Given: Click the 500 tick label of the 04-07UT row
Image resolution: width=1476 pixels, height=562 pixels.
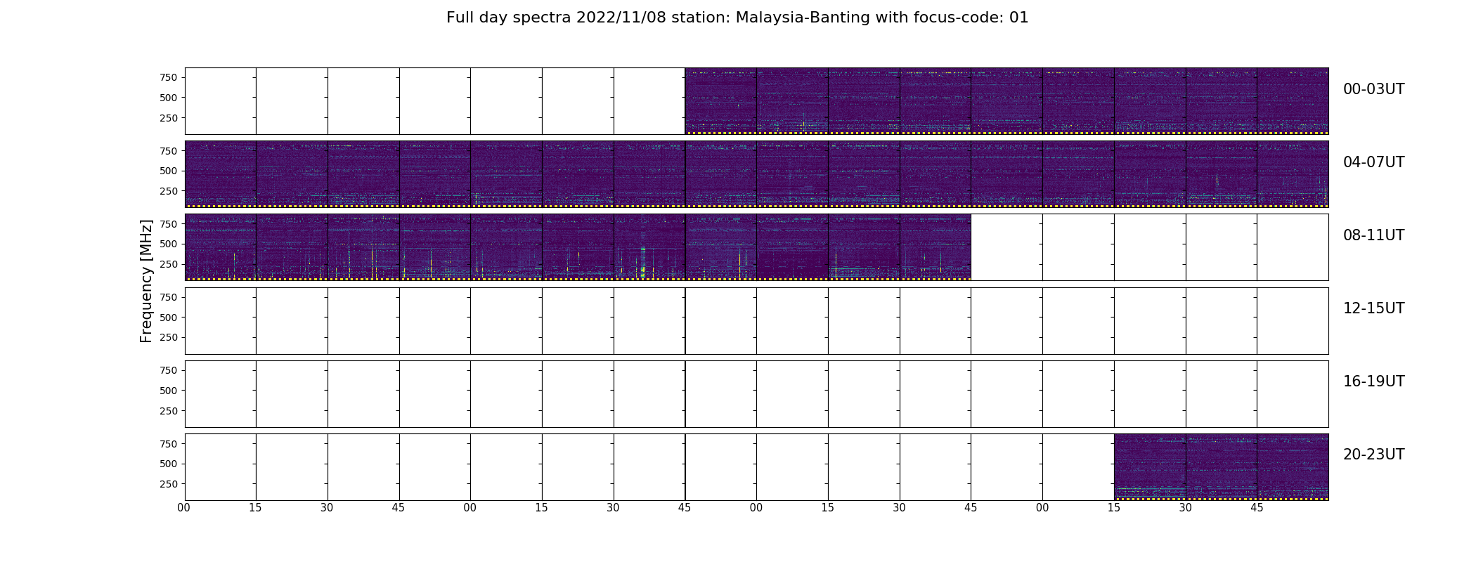Looking at the screenshot, I should click(x=168, y=171).
